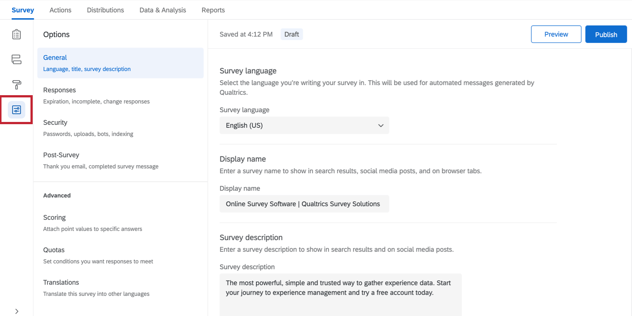Open the Look and feel paint roller icon
Viewport: 632px width, 316px height.
pos(16,85)
